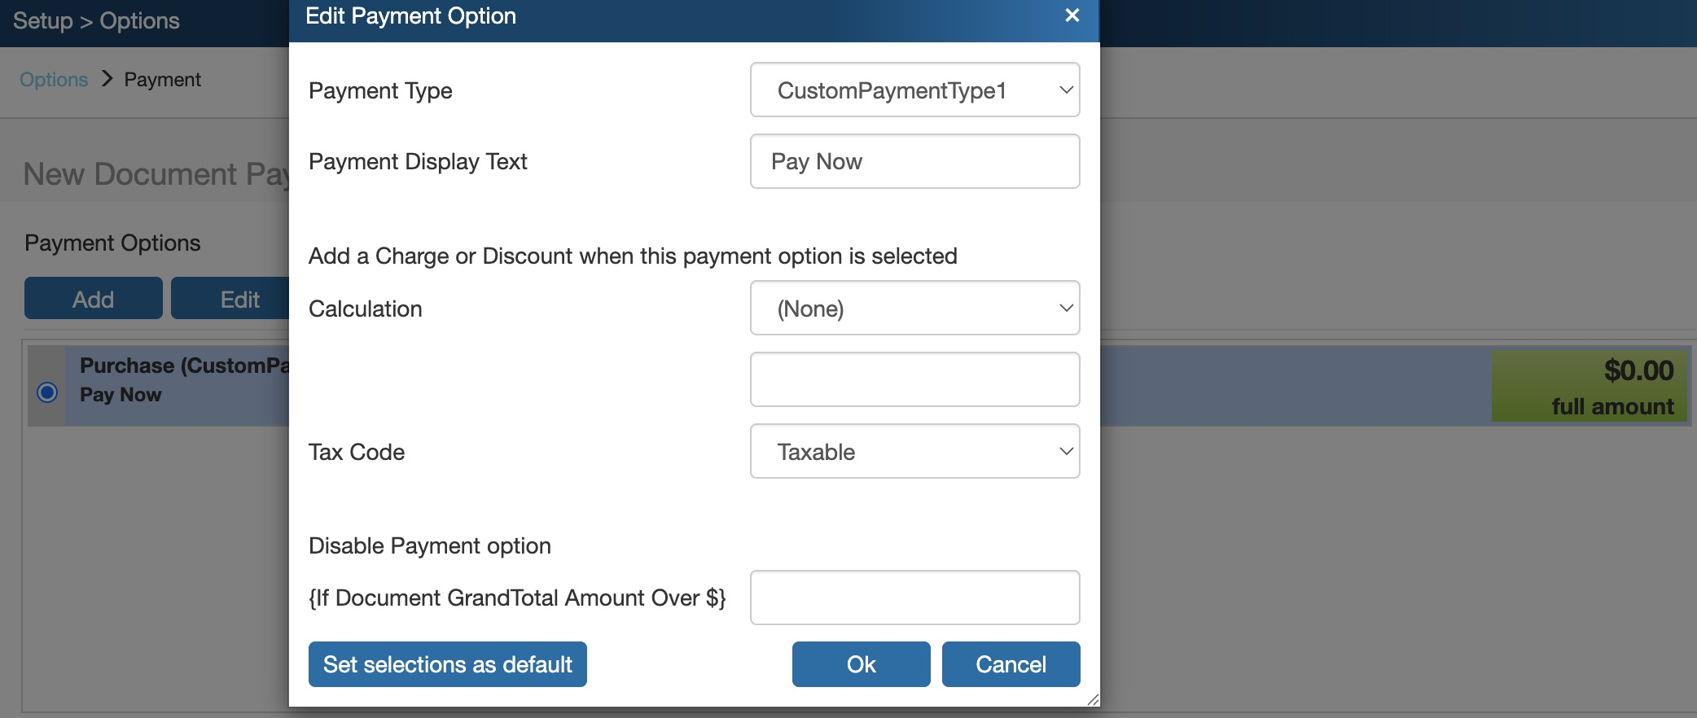
Task: Click the empty calculation amount field
Action: (914, 379)
